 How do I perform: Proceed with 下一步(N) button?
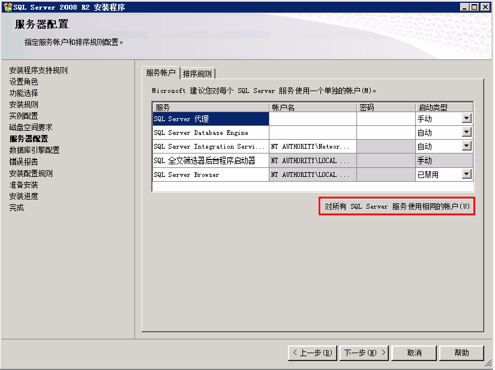click(x=364, y=353)
